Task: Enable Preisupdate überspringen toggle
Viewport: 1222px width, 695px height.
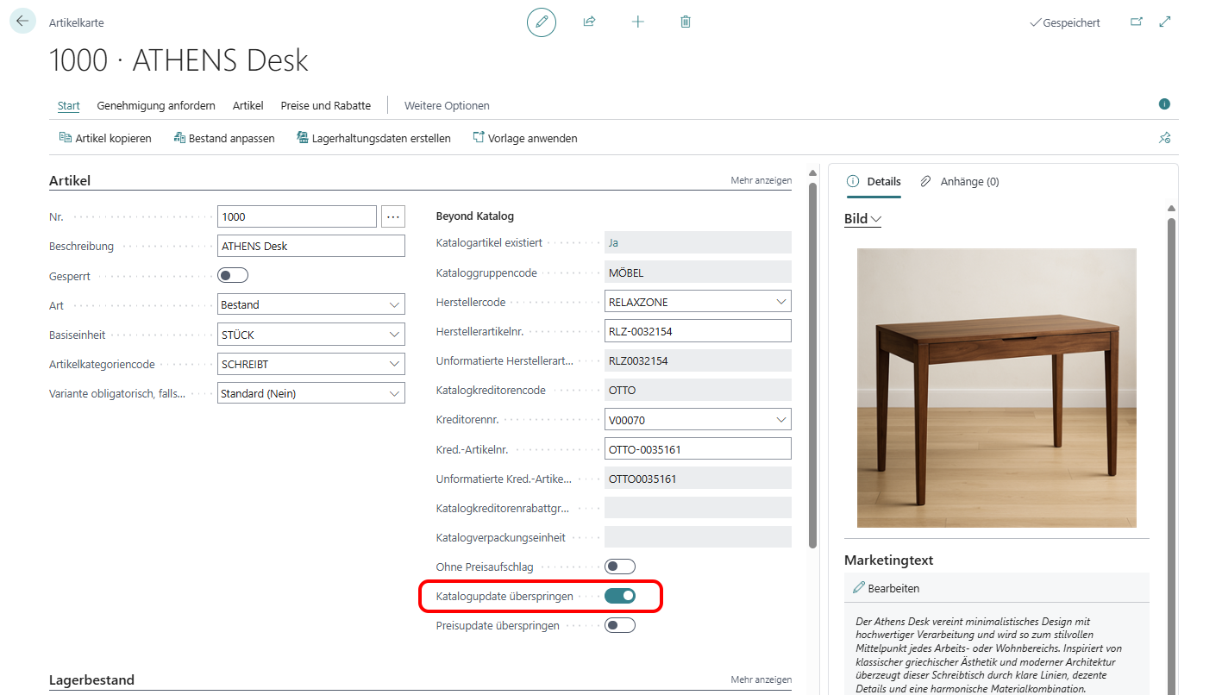Action: tap(620, 625)
